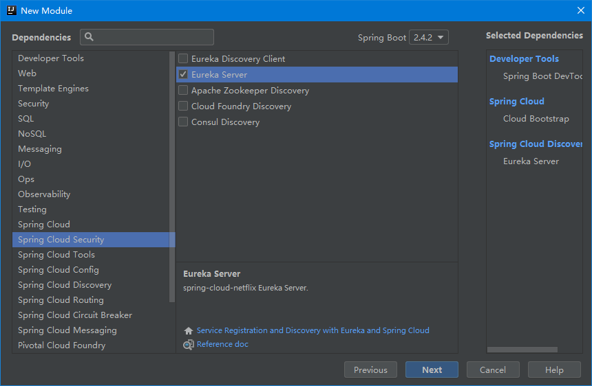Click the home icon beside the Service Registration guide
Image resolution: width=592 pixels, height=386 pixels.
[x=189, y=330]
